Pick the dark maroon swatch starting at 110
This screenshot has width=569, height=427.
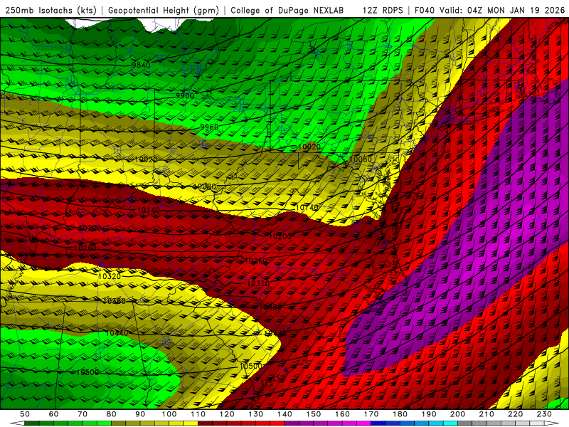[205, 423]
